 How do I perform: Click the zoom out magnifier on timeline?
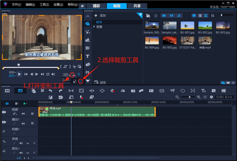tap(177, 97)
